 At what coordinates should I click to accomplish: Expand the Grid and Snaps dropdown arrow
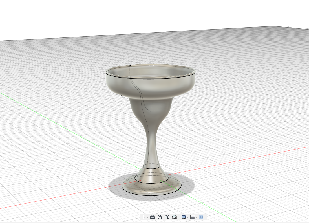click(x=196, y=217)
